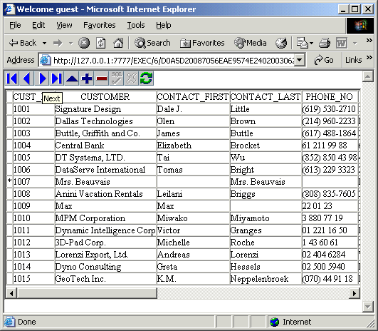This screenshot has height=331, width=378.
Task: Click the browser Forward arrow
Action: [x=58, y=43]
